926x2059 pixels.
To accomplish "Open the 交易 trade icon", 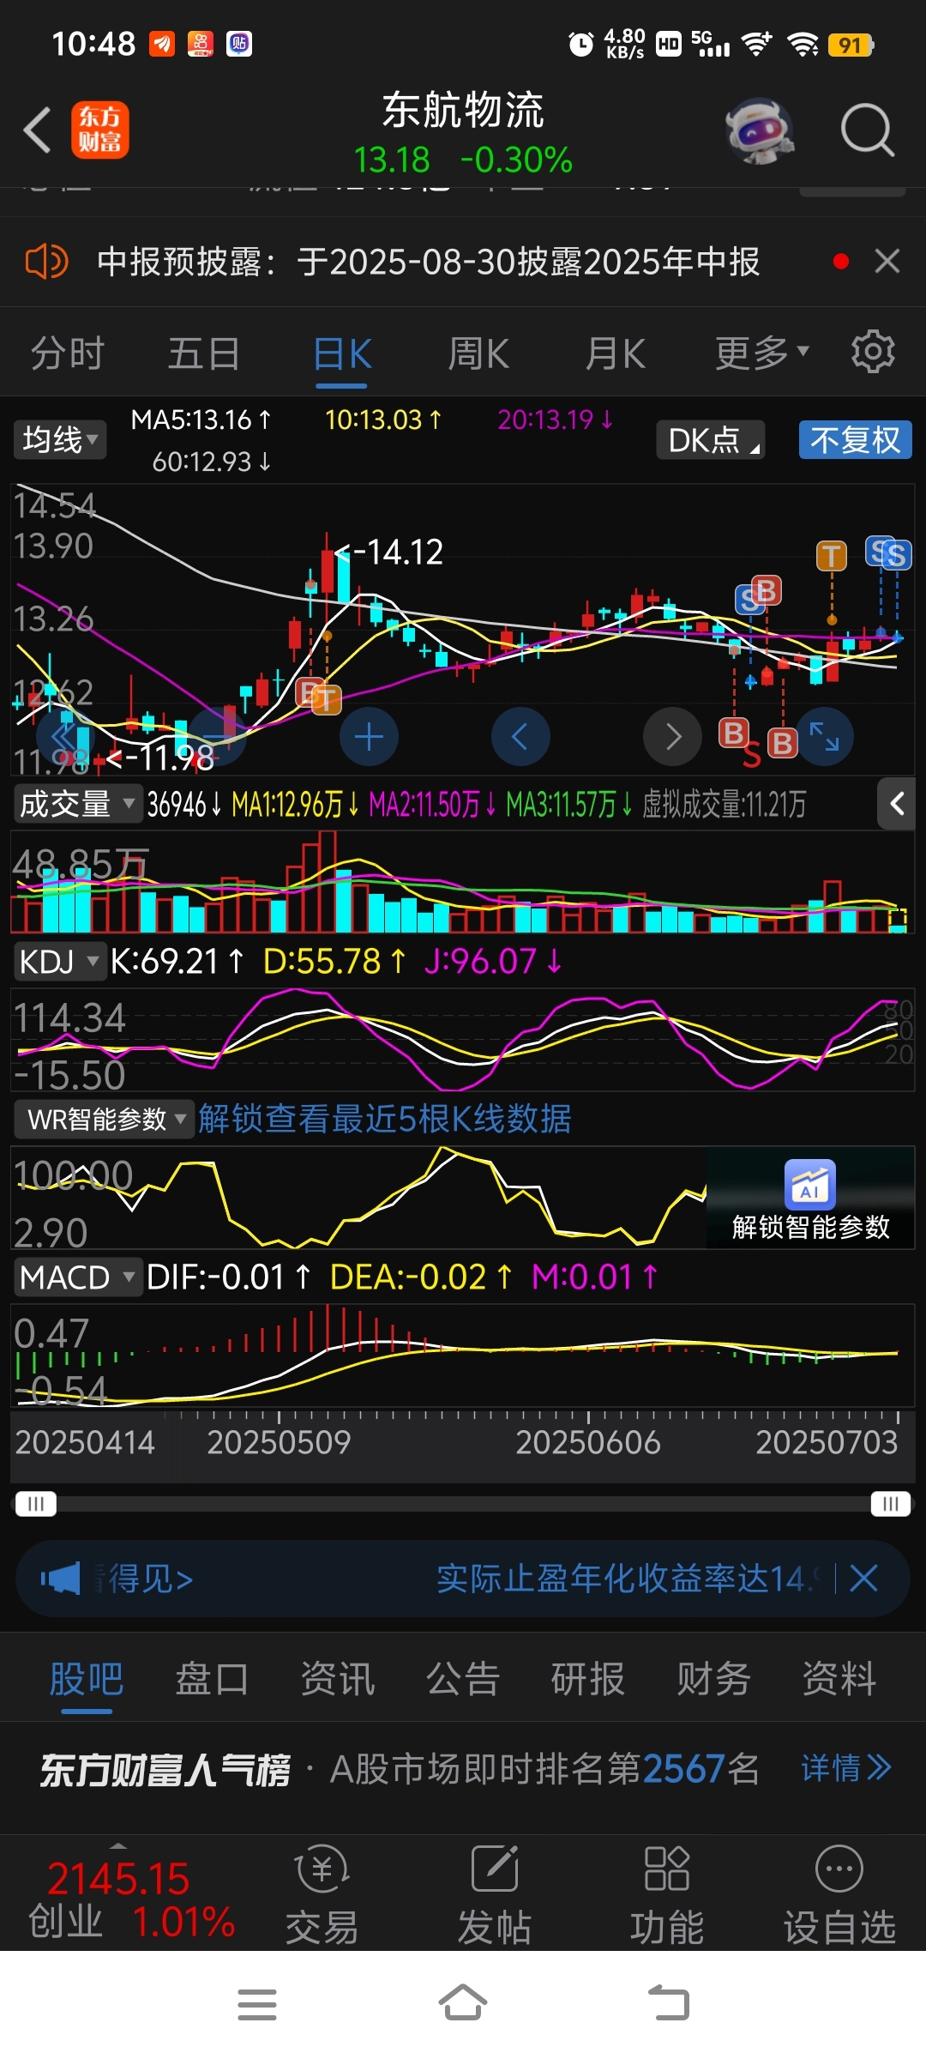I will [x=322, y=1894].
